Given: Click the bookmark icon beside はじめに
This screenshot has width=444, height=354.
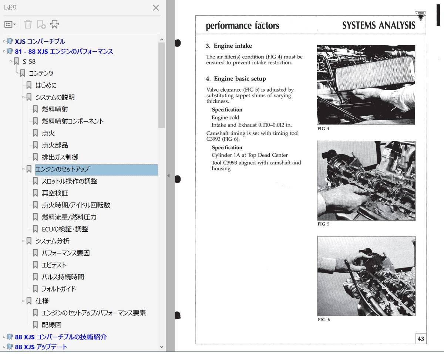Looking at the screenshot, I should [x=29, y=85].
